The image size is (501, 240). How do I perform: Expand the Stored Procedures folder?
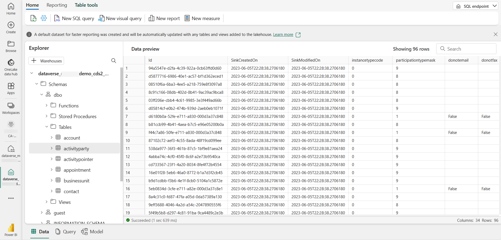click(47, 116)
